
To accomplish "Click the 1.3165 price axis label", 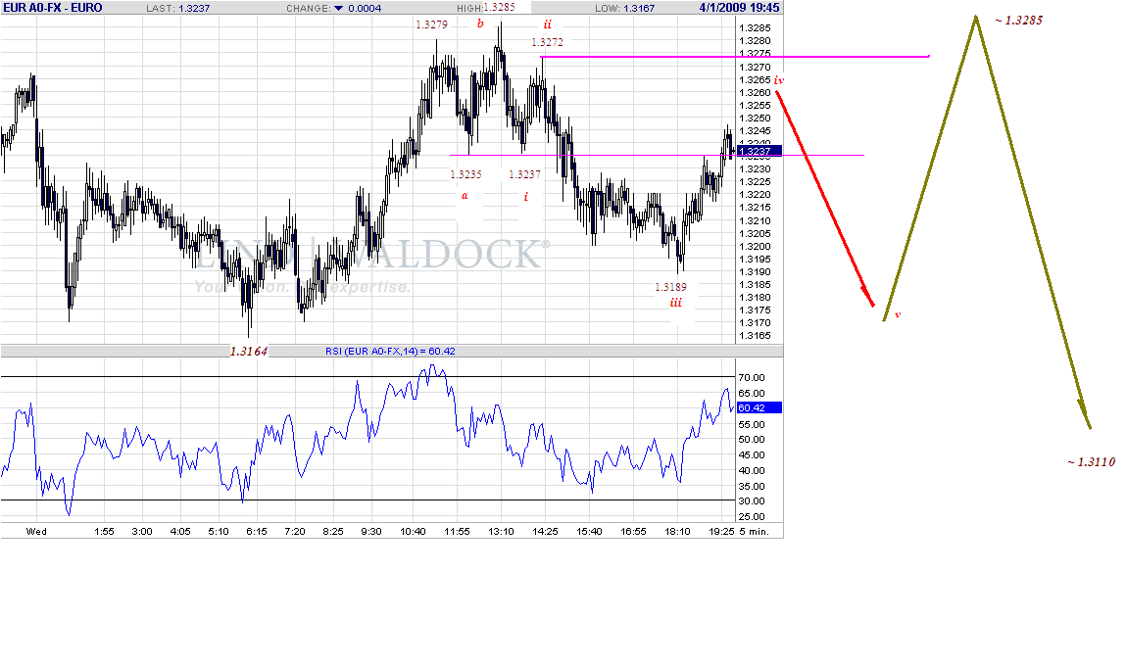I will (x=755, y=336).
